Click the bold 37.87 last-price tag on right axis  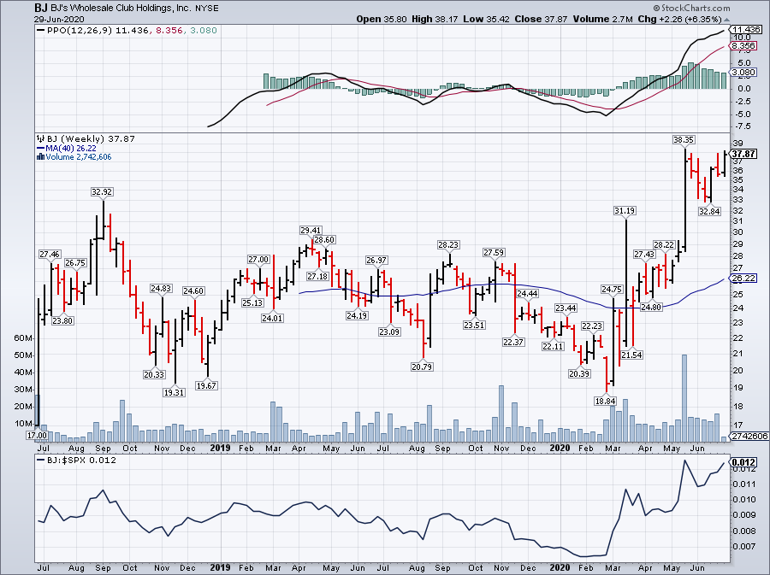click(744, 154)
